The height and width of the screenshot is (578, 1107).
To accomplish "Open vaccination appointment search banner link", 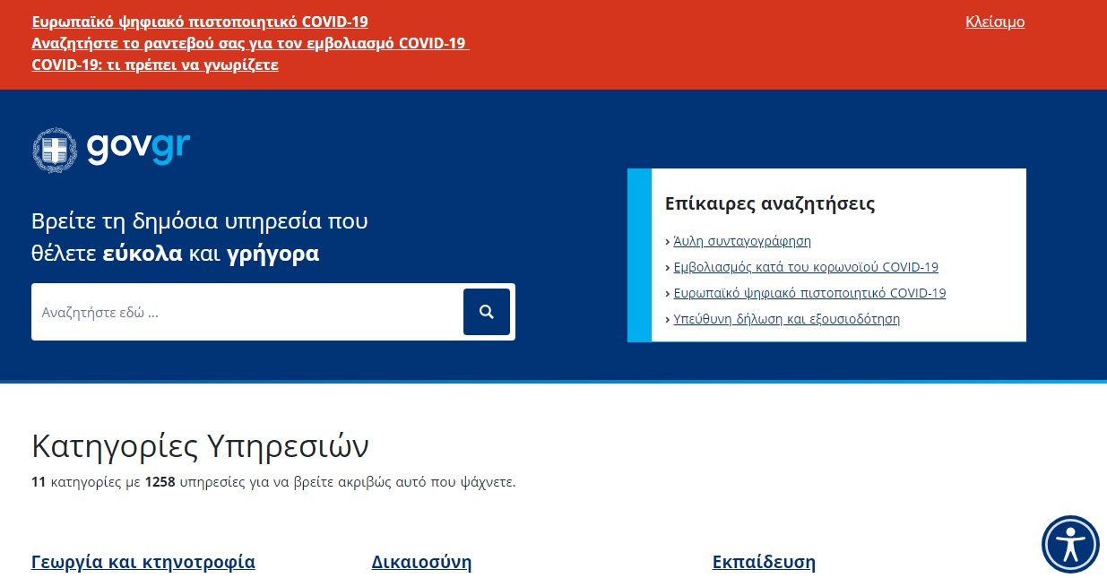I will click(x=250, y=44).
